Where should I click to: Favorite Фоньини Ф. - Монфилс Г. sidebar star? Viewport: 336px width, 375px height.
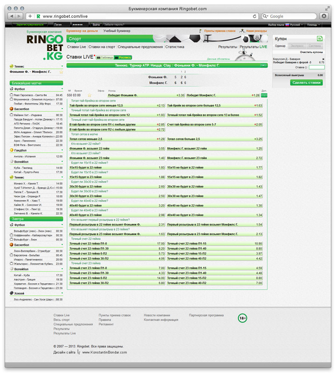pyautogui.click(x=61, y=72)
